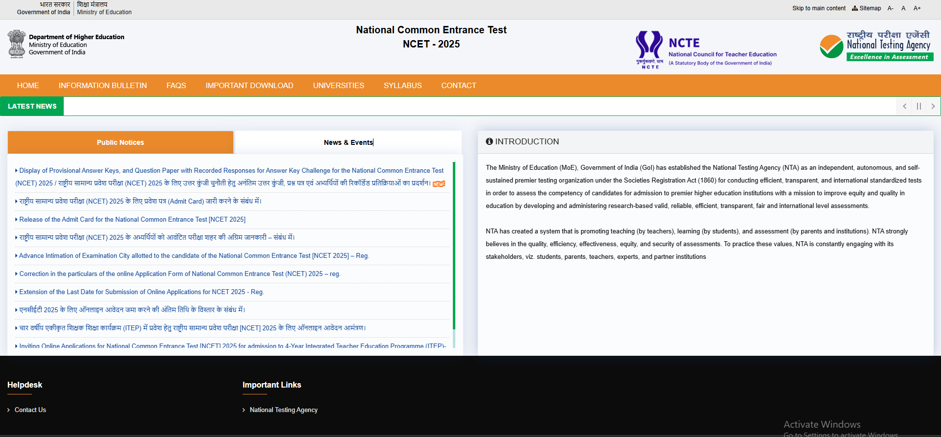The image size is (941, 437).
Task: Advance to next latest news item
Action: 933,106
